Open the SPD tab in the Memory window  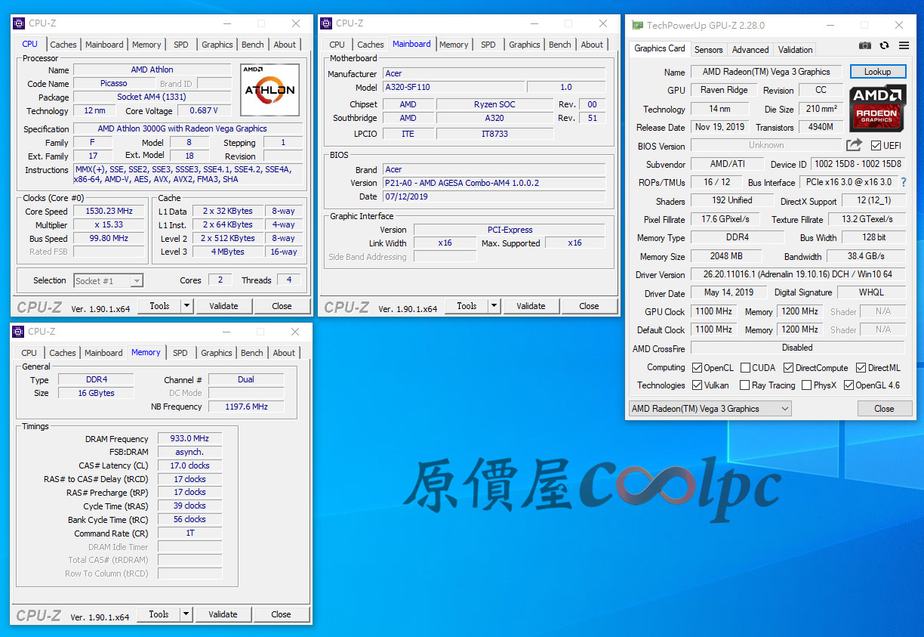pos(180,353)
